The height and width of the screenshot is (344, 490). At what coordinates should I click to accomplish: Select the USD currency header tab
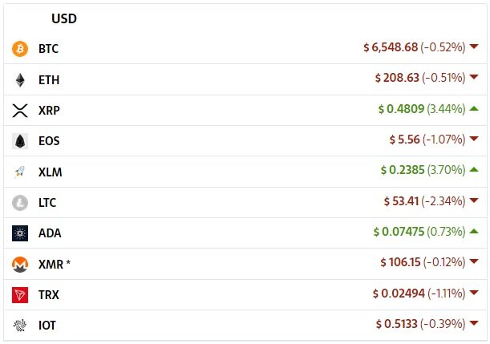click(64, 18)
